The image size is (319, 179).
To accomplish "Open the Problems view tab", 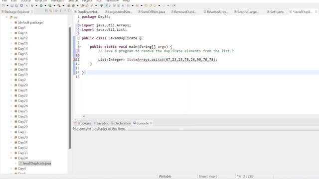I will [x=83, y=123].
